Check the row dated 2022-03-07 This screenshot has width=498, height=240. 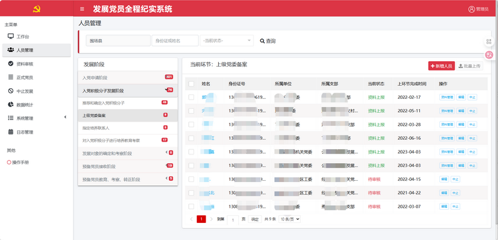[x=191, y=207]
